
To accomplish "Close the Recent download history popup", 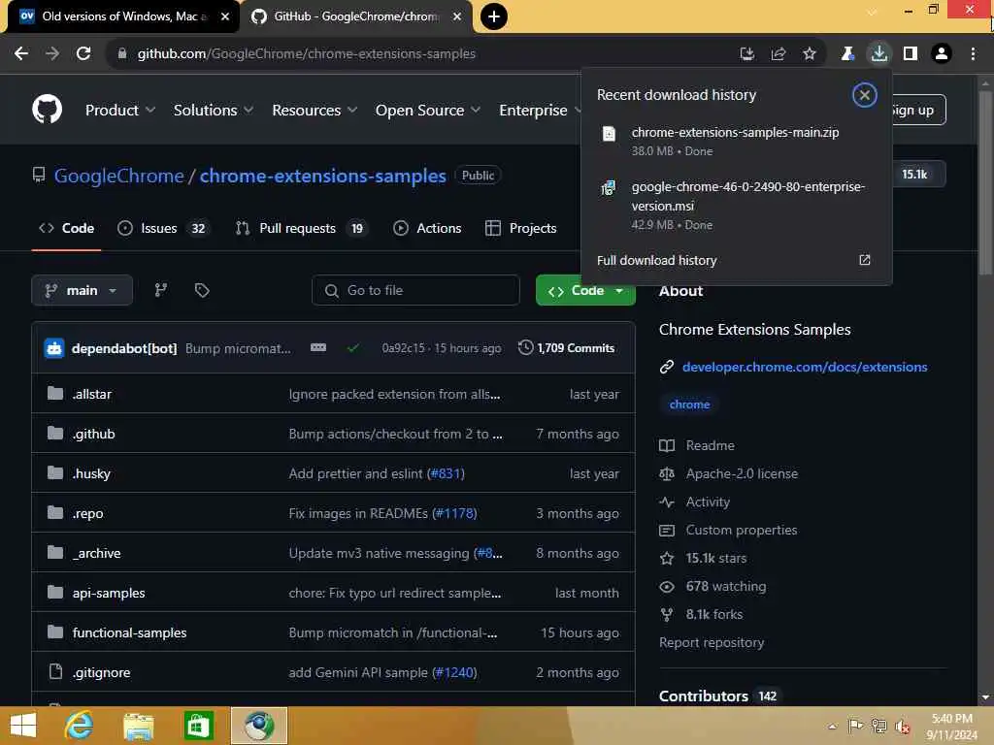I will (864, 95).
